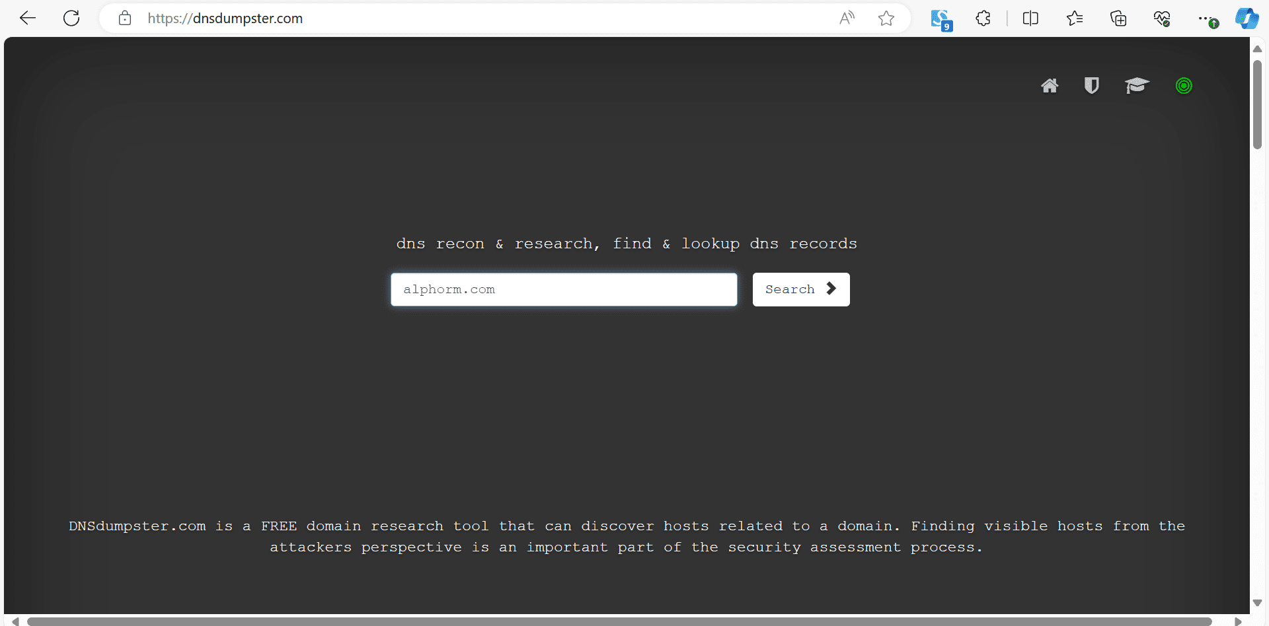Add page to favorites with star icon
1269x626 pixels.
[x=886, y=18]
